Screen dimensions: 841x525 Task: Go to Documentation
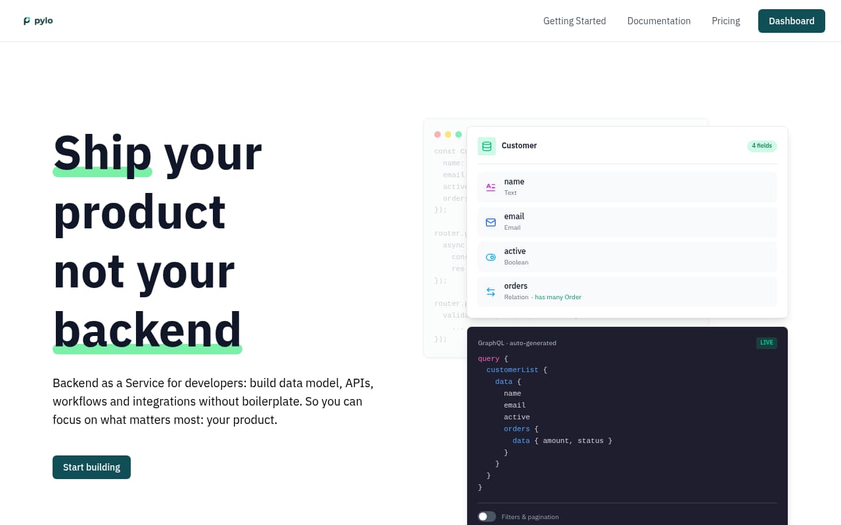coord(659,21)
